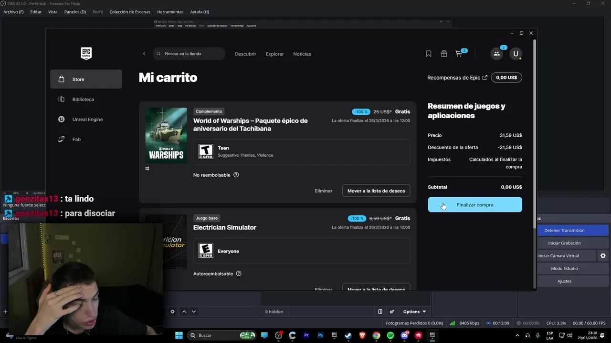Move source down arrow in OBS
This screenshot has height=343, width=611.
(193, 312)
